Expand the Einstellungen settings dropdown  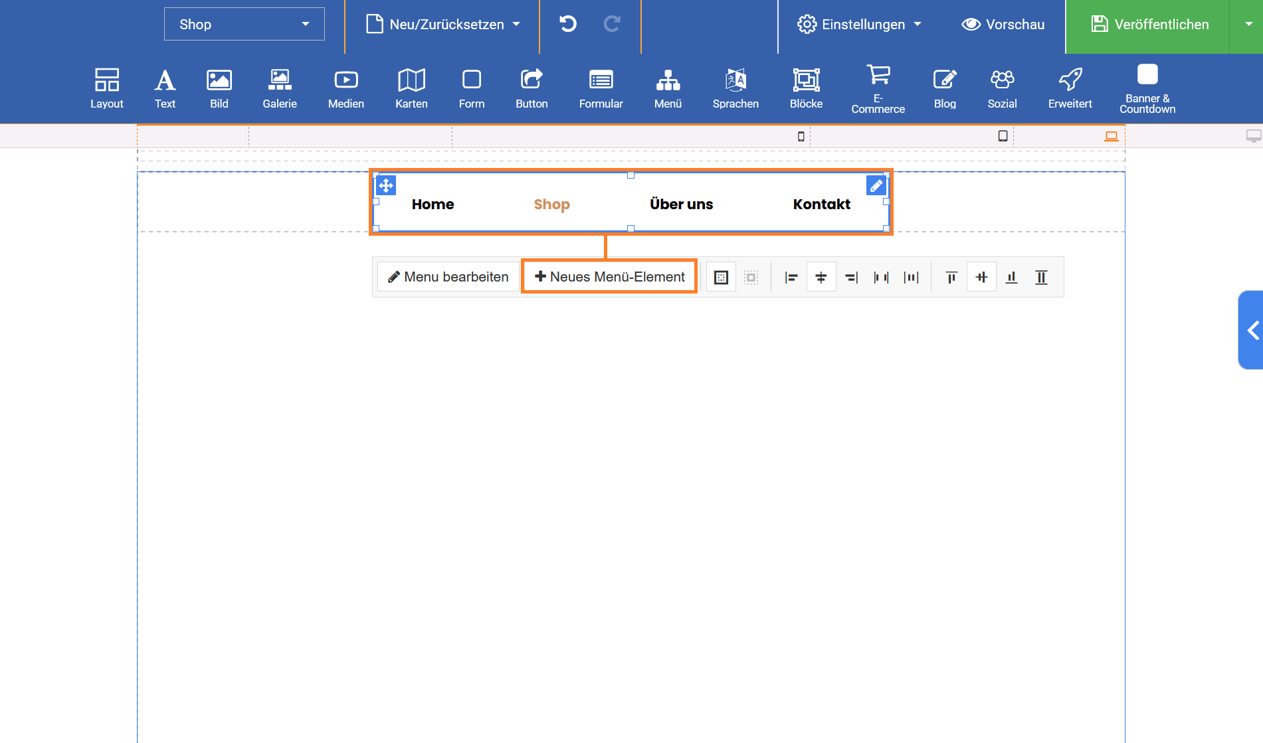[859, 25]
